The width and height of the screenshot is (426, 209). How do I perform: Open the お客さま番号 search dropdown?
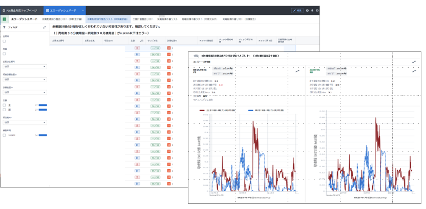coord(25,66)
